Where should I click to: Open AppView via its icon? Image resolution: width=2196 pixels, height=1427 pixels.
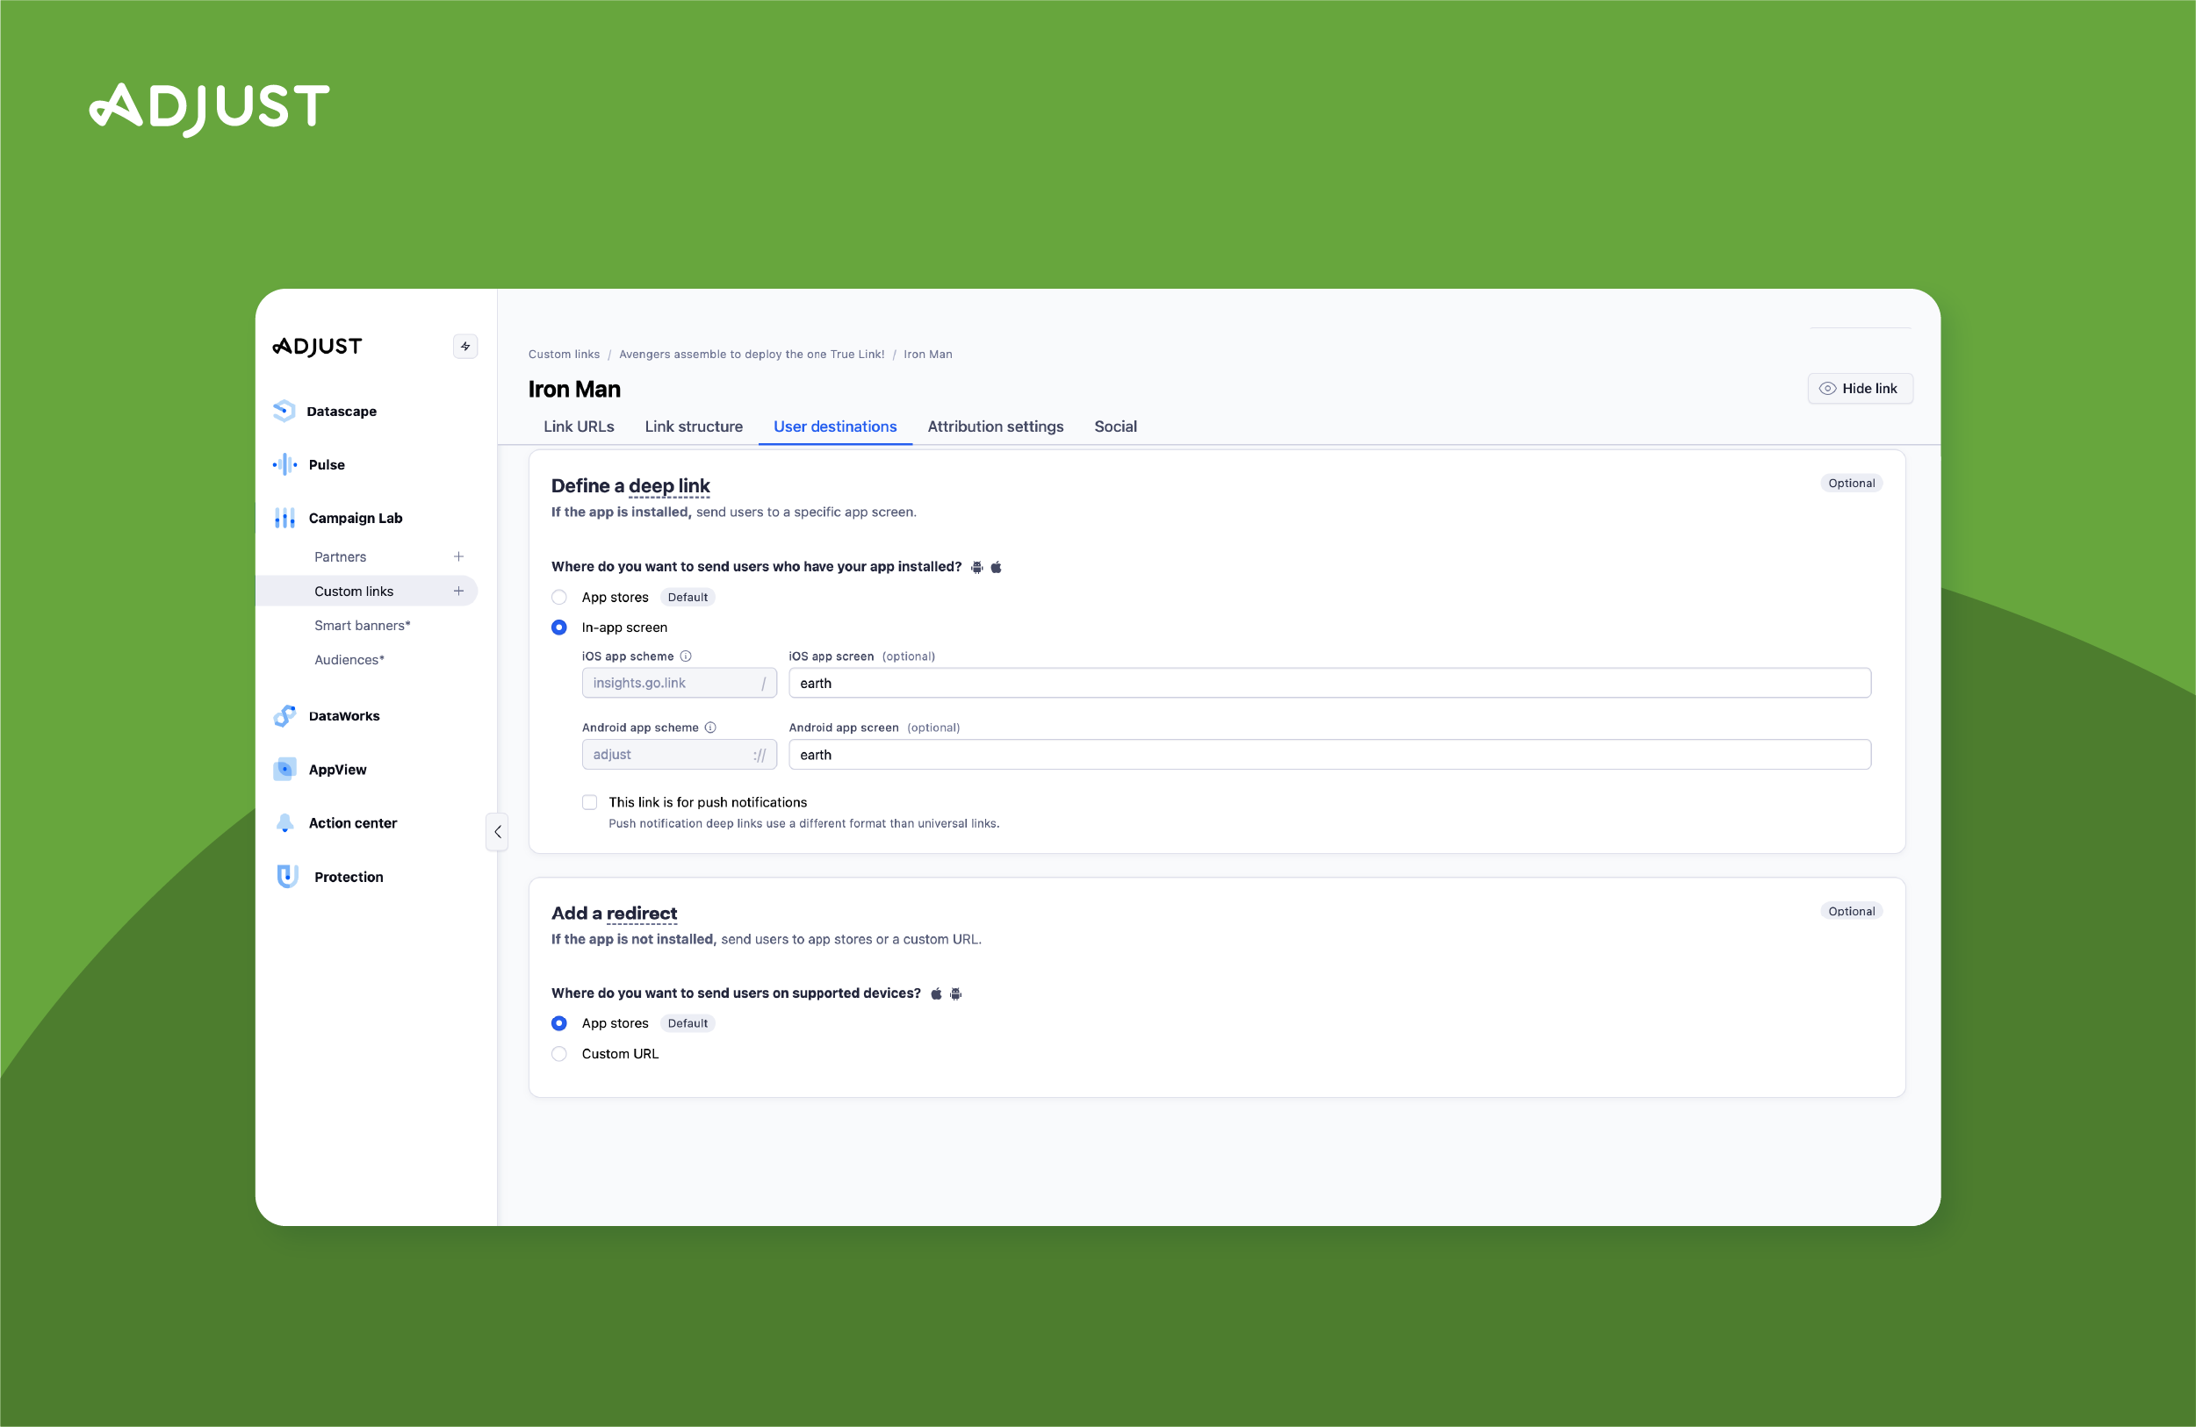tap(284, 770)
